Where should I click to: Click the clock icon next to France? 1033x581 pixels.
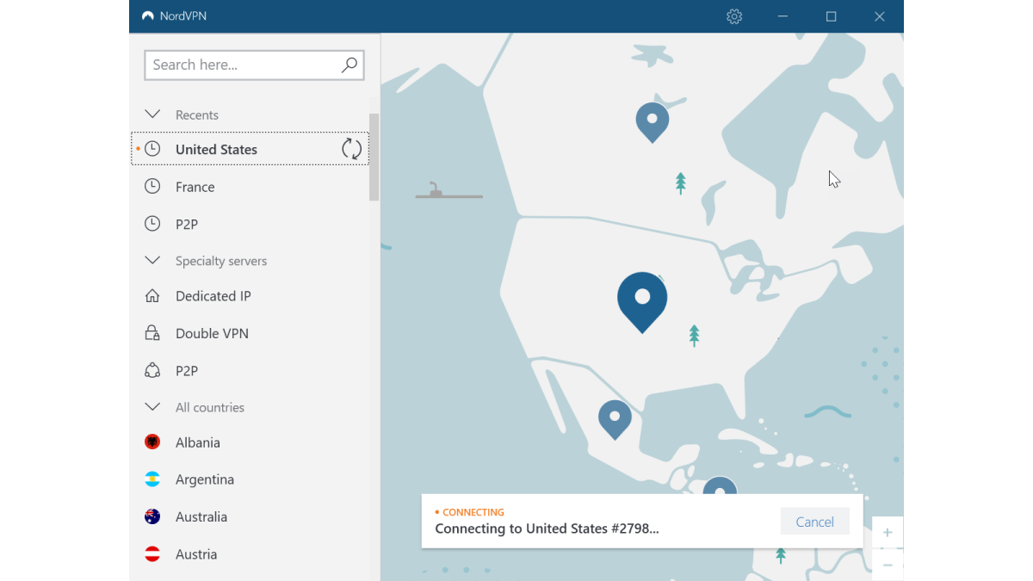(x=152, y=186)
